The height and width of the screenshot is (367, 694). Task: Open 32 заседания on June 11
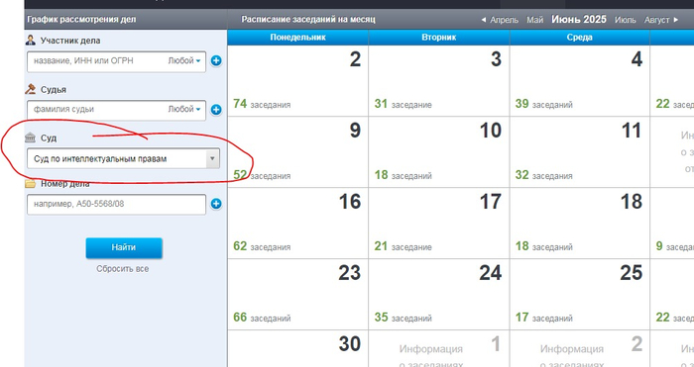click(543, 175)
